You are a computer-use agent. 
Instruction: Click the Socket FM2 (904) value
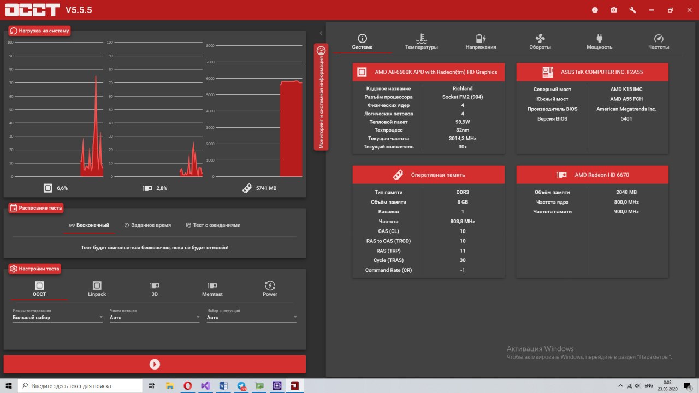[463, 97]
